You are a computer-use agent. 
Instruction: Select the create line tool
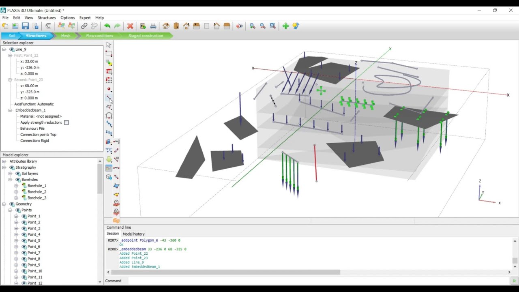109,98
